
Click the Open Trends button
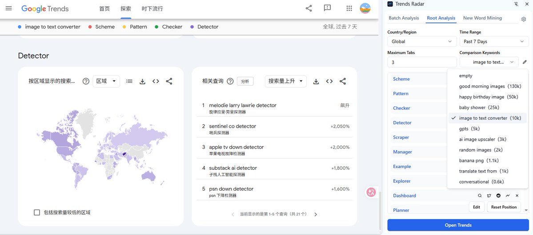[x=458, y=225]
